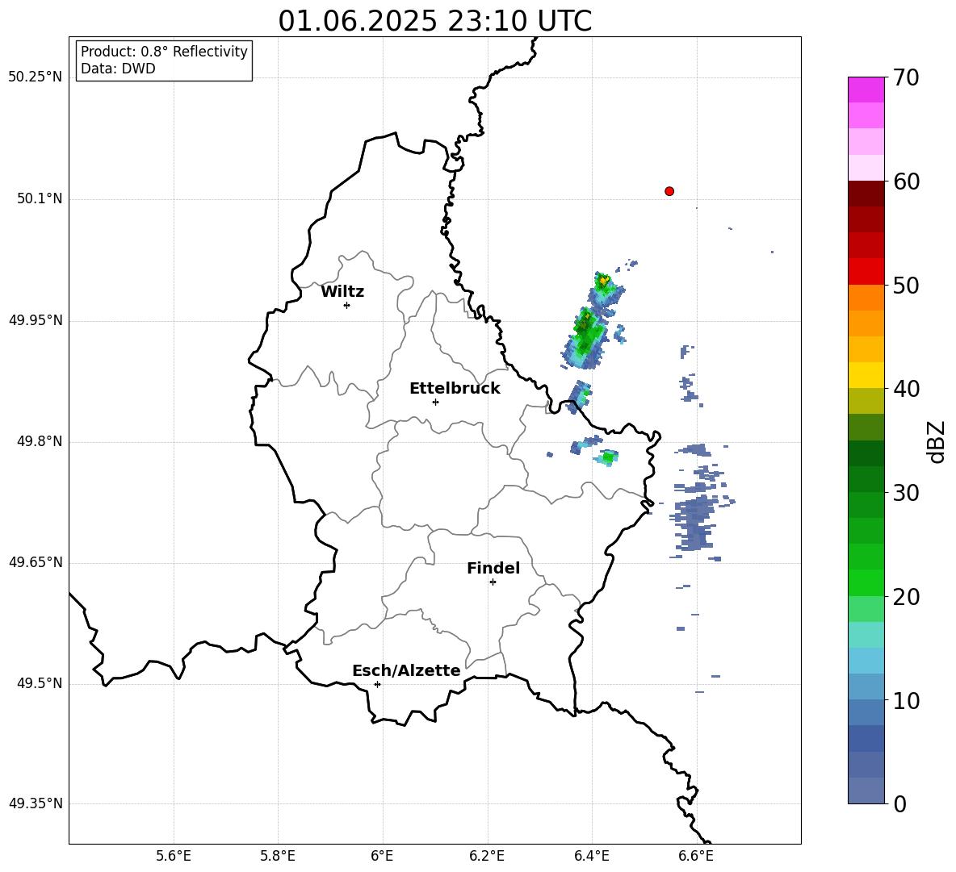The width and height of the screenshot is (956, 872).
Task: Click 'Product: 0.8° Reflectivity' text
Action: (164, 52)
